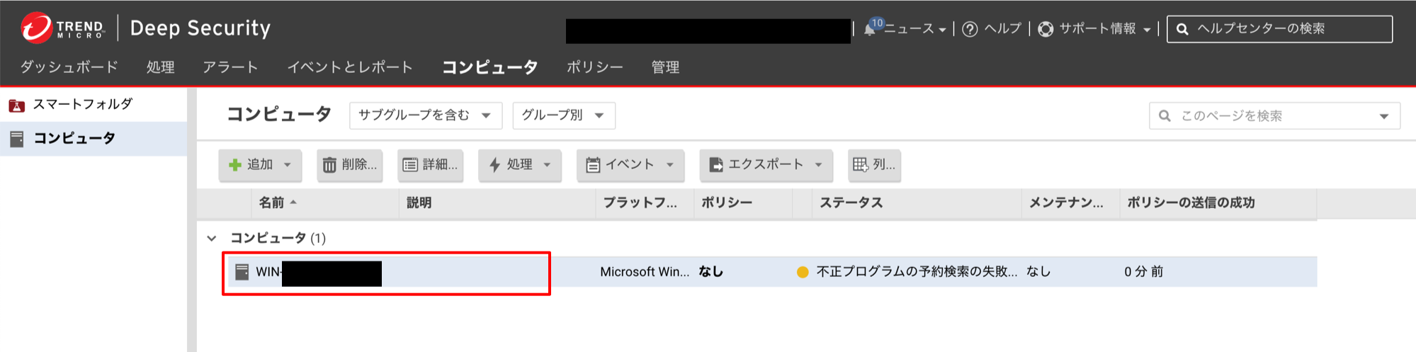
Task: Expand the 処理 toolbar dropdown arrow
Action: pyautogui.click(x=547, y=165)
